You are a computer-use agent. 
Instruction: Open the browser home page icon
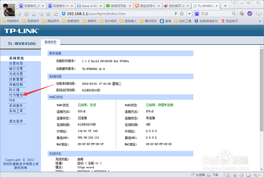point(34,14)
